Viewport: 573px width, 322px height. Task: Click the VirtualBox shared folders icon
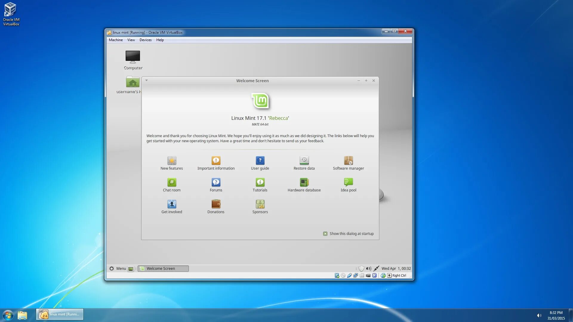click(362, 275)
